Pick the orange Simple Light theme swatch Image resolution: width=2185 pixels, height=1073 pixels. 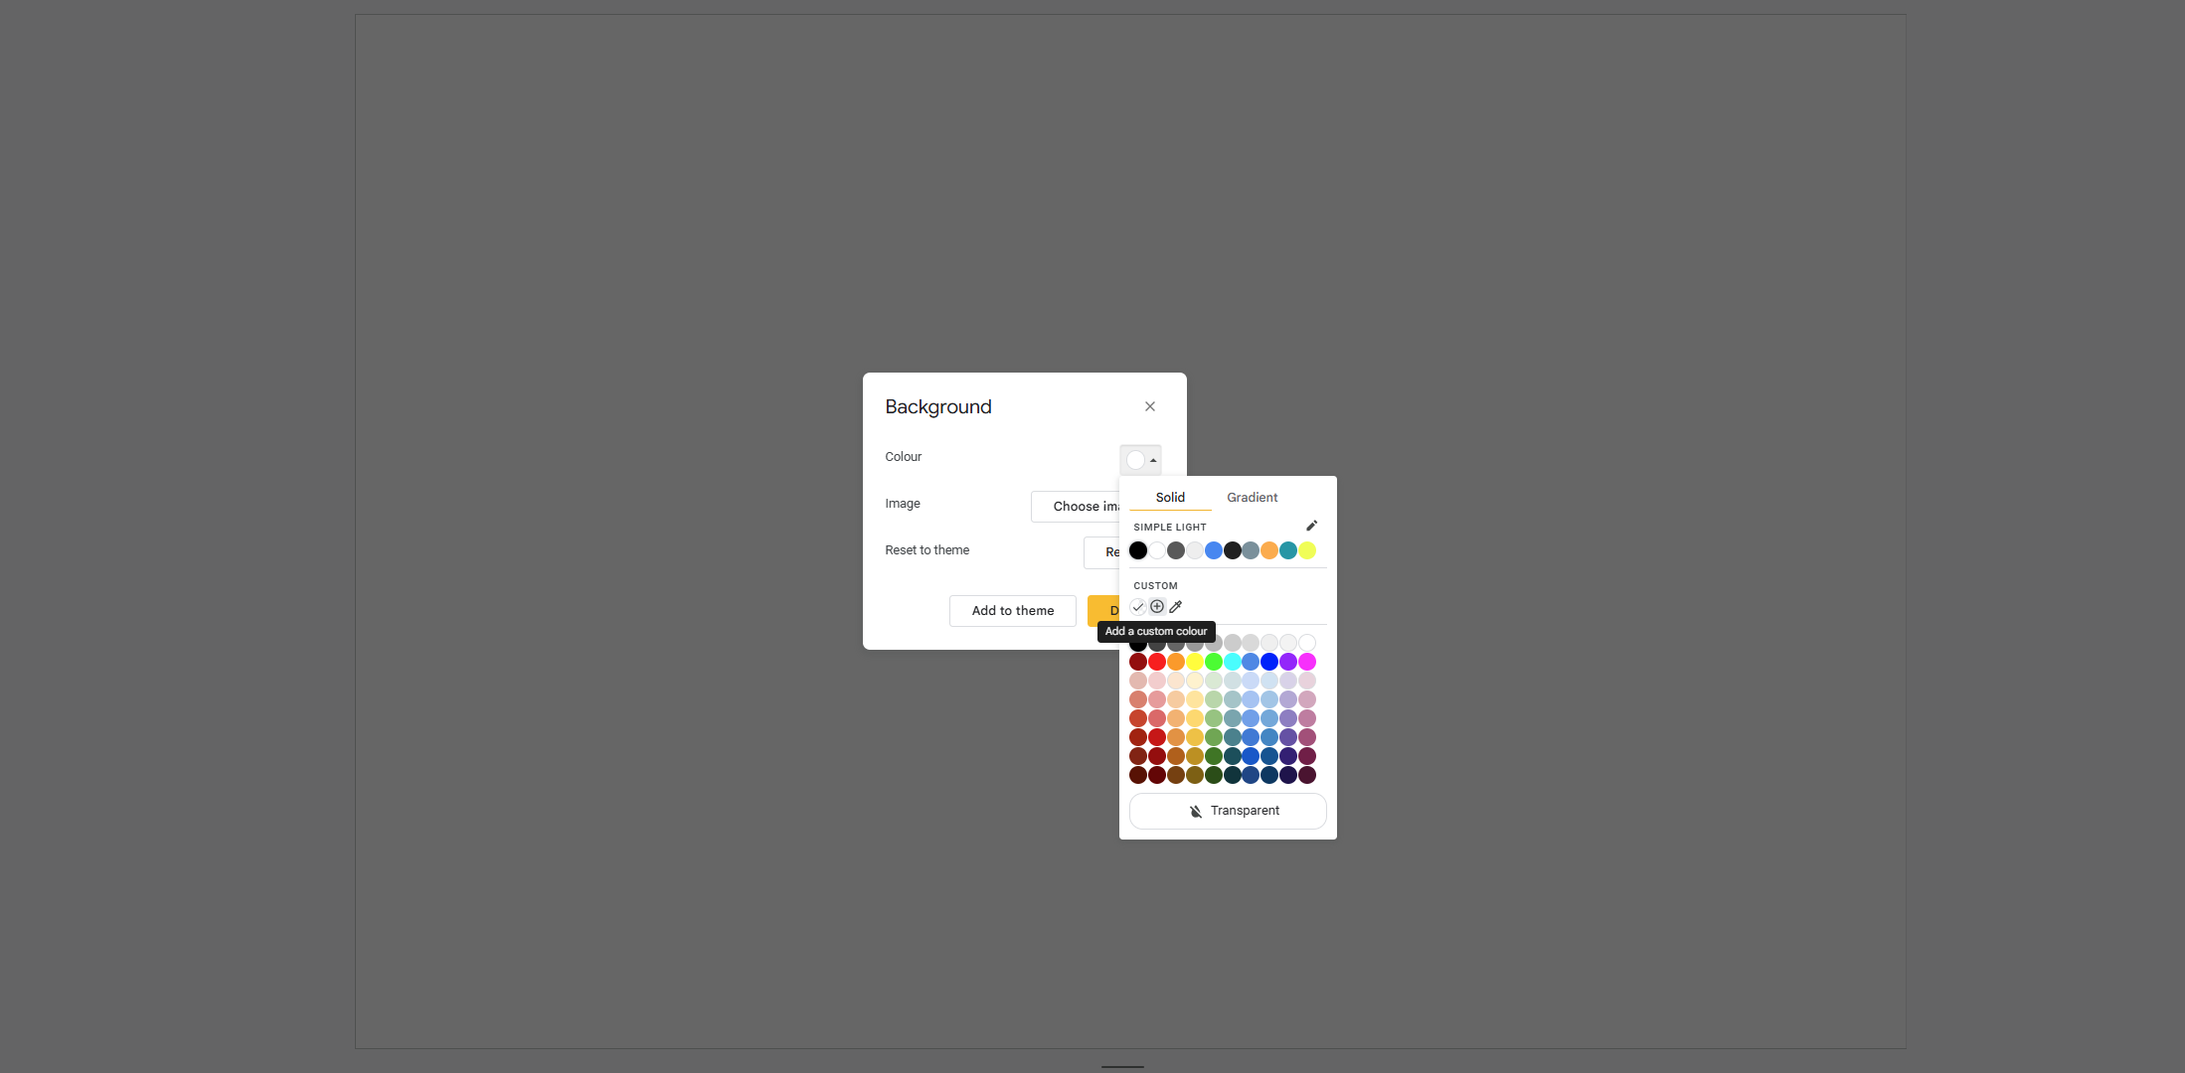[1269, 550]
